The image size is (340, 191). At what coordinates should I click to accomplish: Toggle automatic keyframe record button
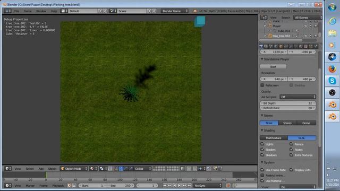tap(228, 185)
